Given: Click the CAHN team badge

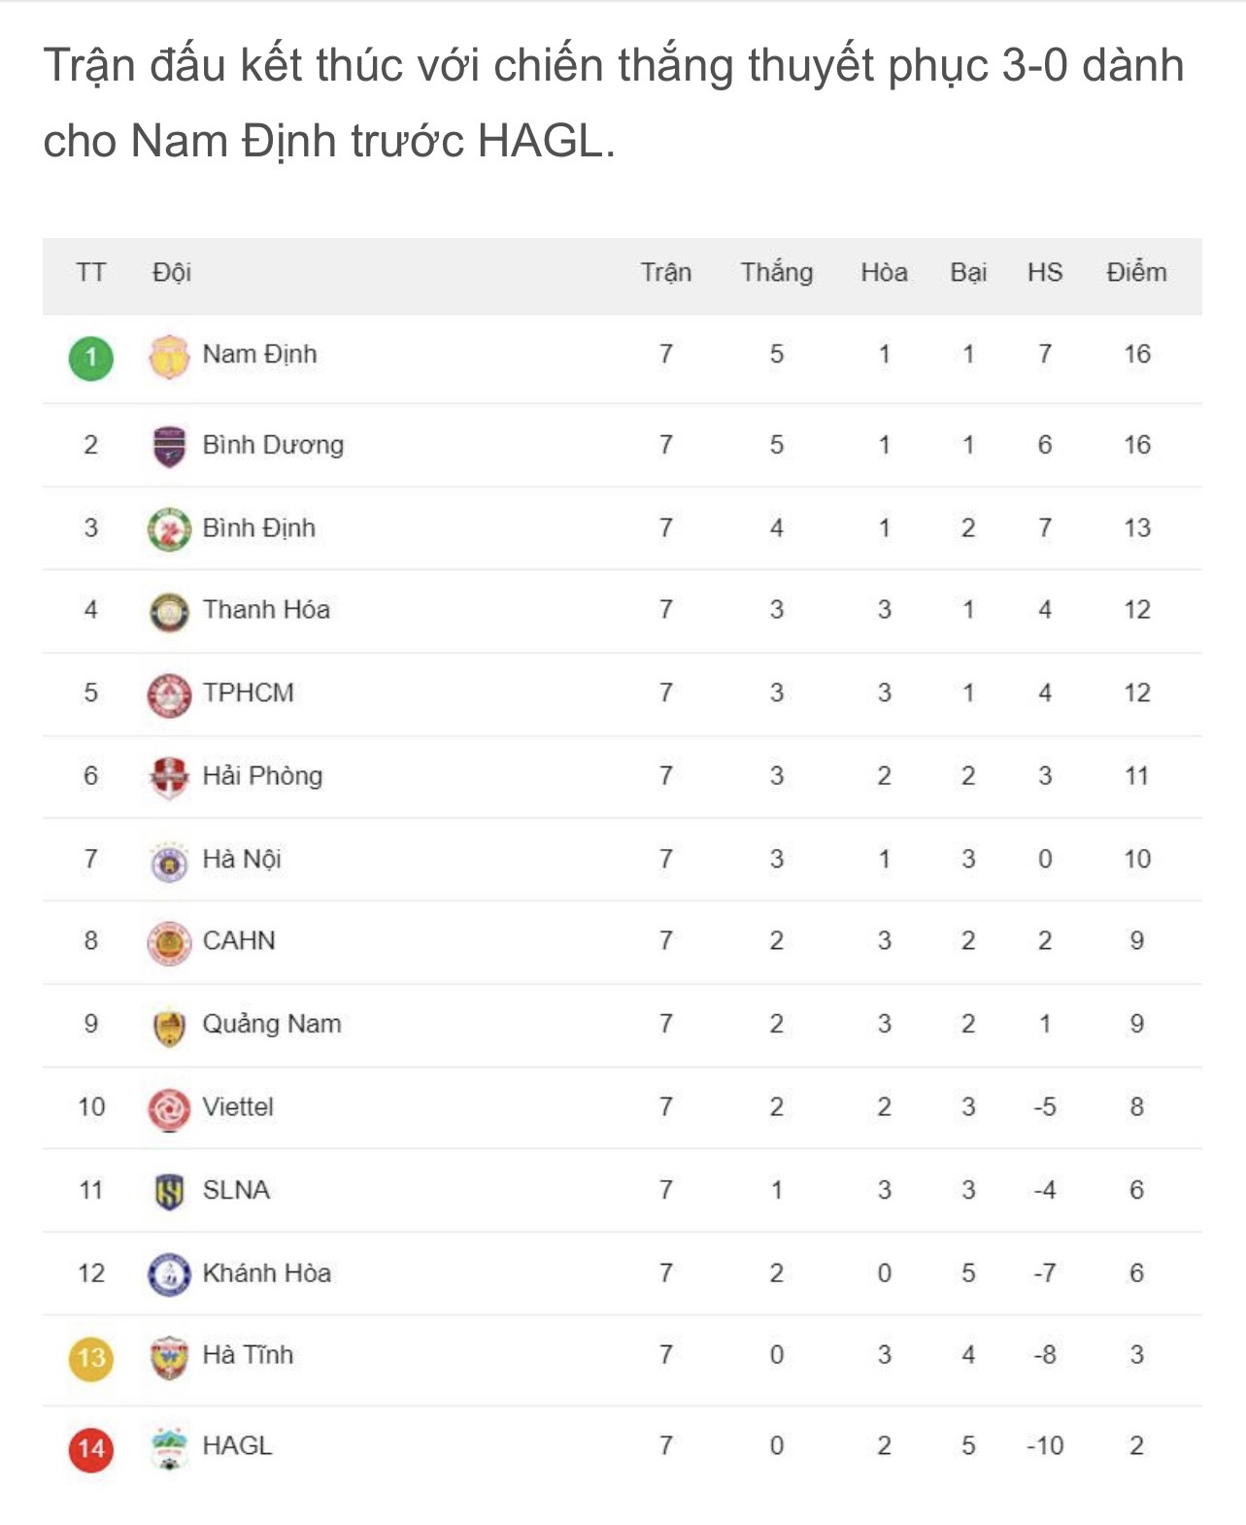Looking at the screenshot, I should (169, 942).
